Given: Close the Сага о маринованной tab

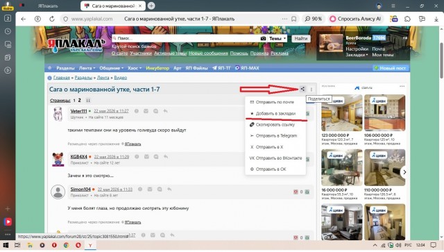Looking at the screenshot, I should pyautogui.click(x=140, y=6).
